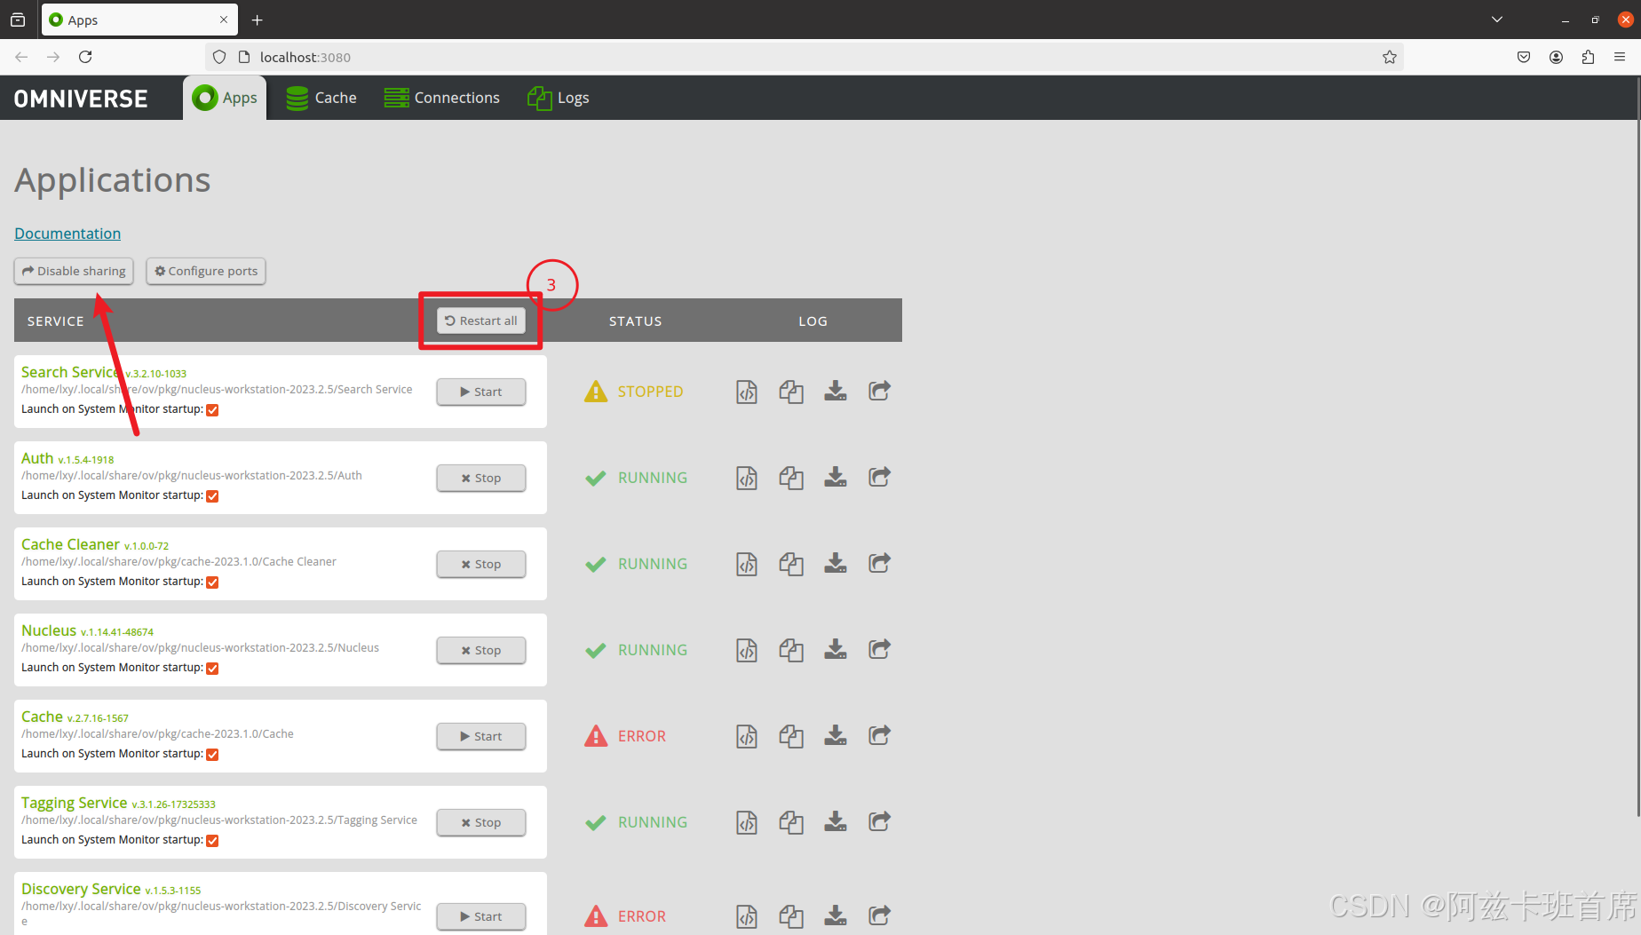View Cache Cleaner log file icon
Viewport: 1641px width, 935px height.
[747, 564]
